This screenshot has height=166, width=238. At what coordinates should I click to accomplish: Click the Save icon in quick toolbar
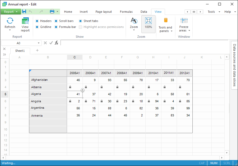click(x=24, y=12)
